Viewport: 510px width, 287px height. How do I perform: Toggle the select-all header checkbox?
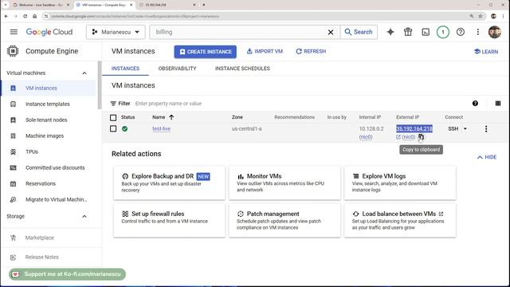[113, 117]
